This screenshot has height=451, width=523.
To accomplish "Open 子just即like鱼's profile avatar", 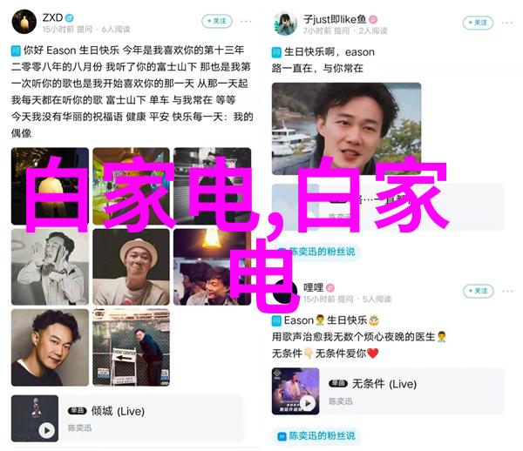I will pos(285,23).
